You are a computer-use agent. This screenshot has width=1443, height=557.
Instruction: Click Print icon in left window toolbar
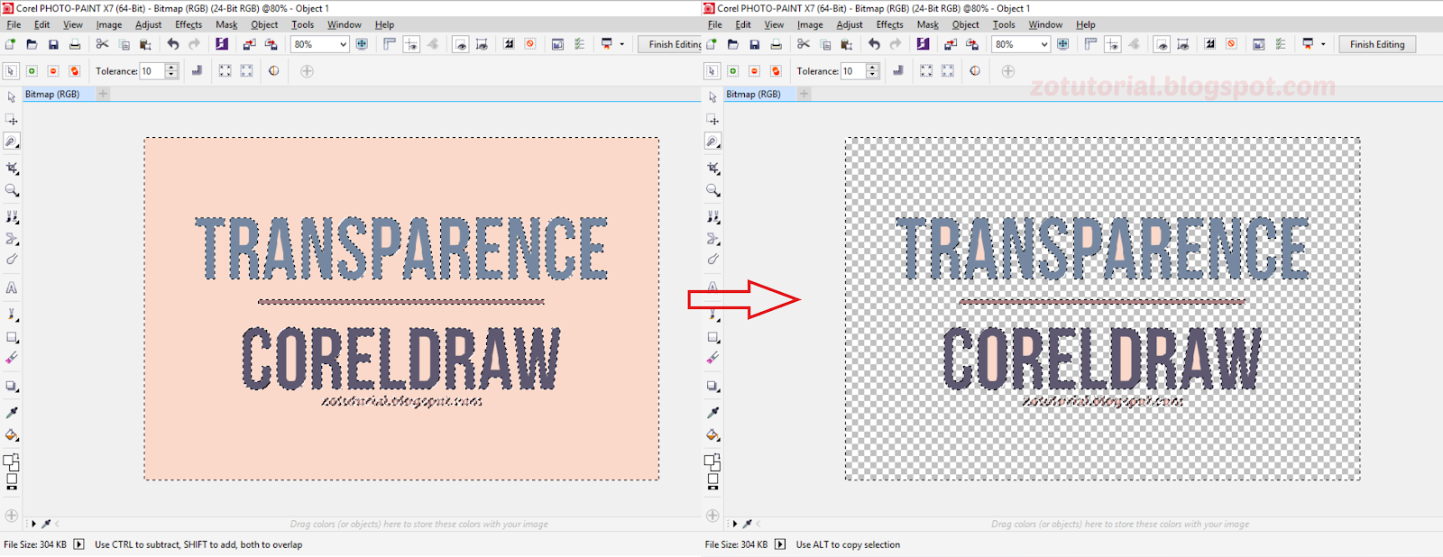pos(75,44)
